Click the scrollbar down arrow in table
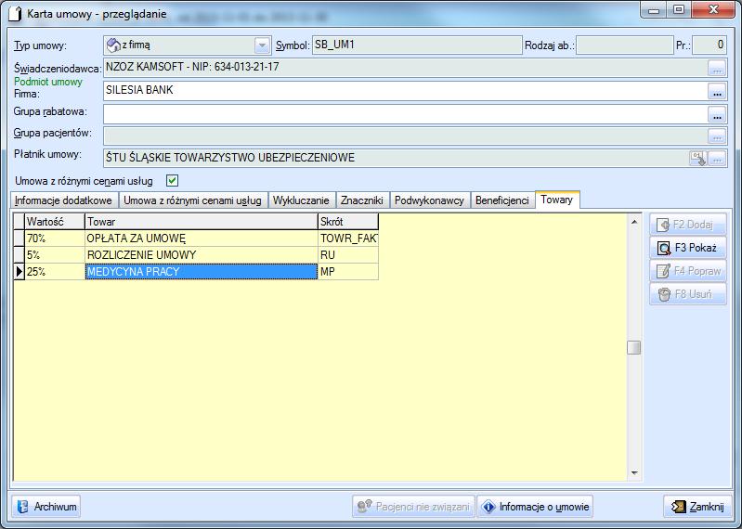Image resolution: width=742 pixels, height=529 pixels. pos(634,472)
